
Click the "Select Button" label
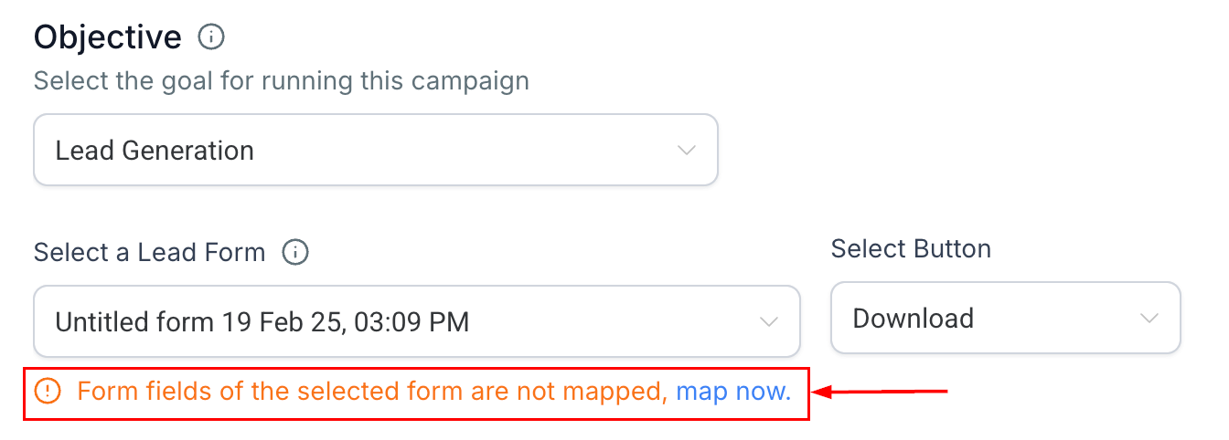[x=911, y=248]
